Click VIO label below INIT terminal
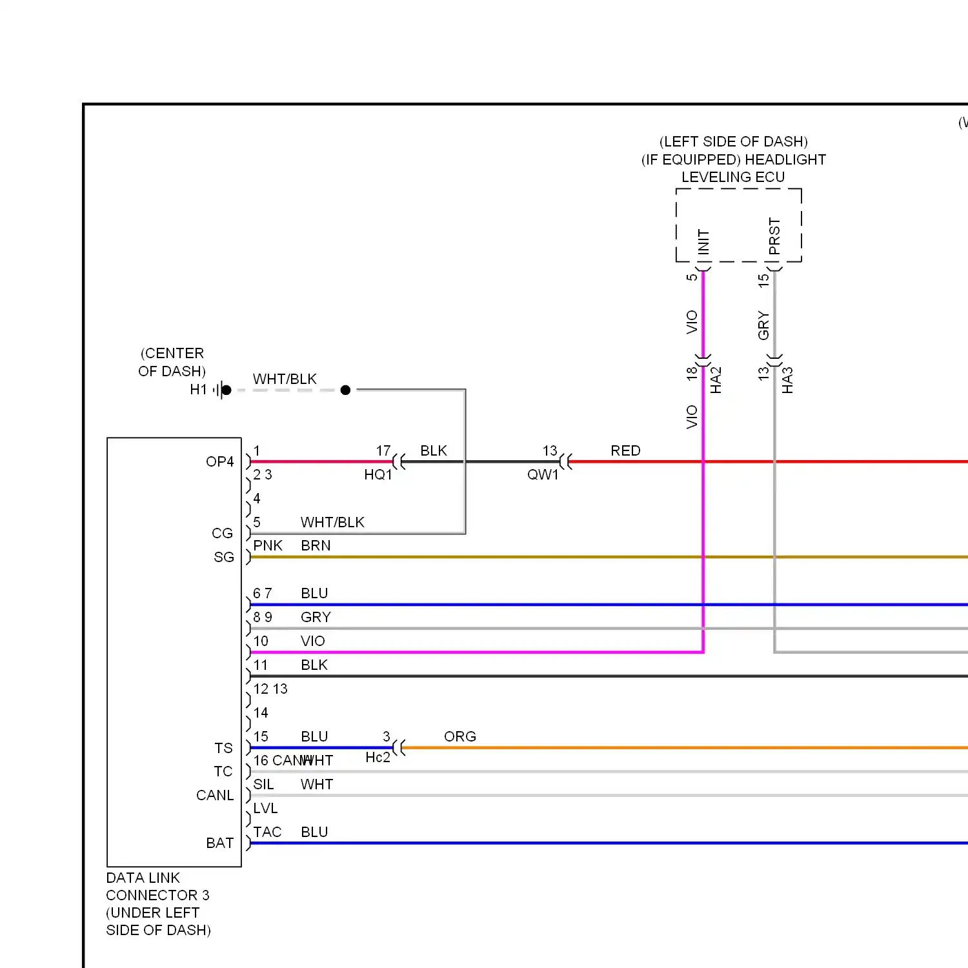Image resolution: width=968 pixels, height=968 pixels. point(692,322)
